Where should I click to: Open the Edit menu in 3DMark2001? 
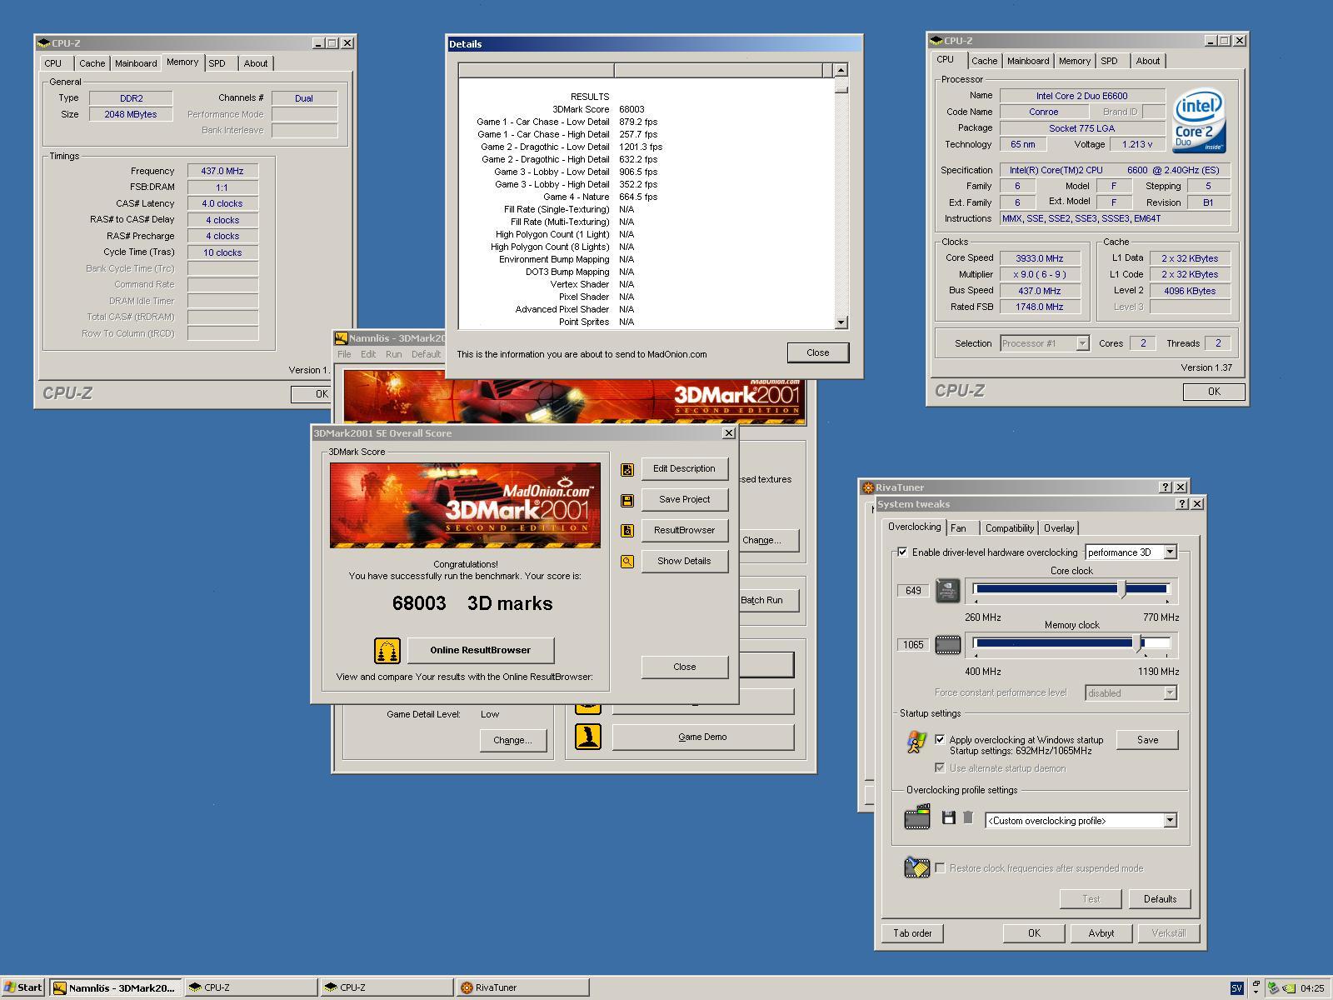point(368,354)
